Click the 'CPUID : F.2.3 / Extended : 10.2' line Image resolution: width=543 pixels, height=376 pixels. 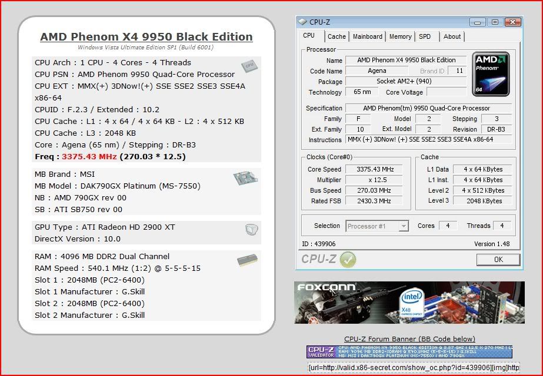coord(97,110)
